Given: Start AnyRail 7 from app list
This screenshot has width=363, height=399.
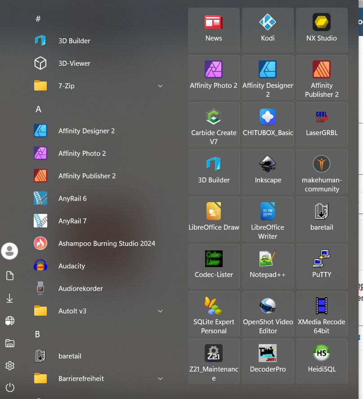Looking at the screenshot, I should (x=99, y=221).
